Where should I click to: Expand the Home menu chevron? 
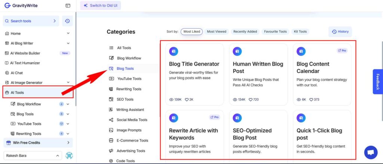68,33
